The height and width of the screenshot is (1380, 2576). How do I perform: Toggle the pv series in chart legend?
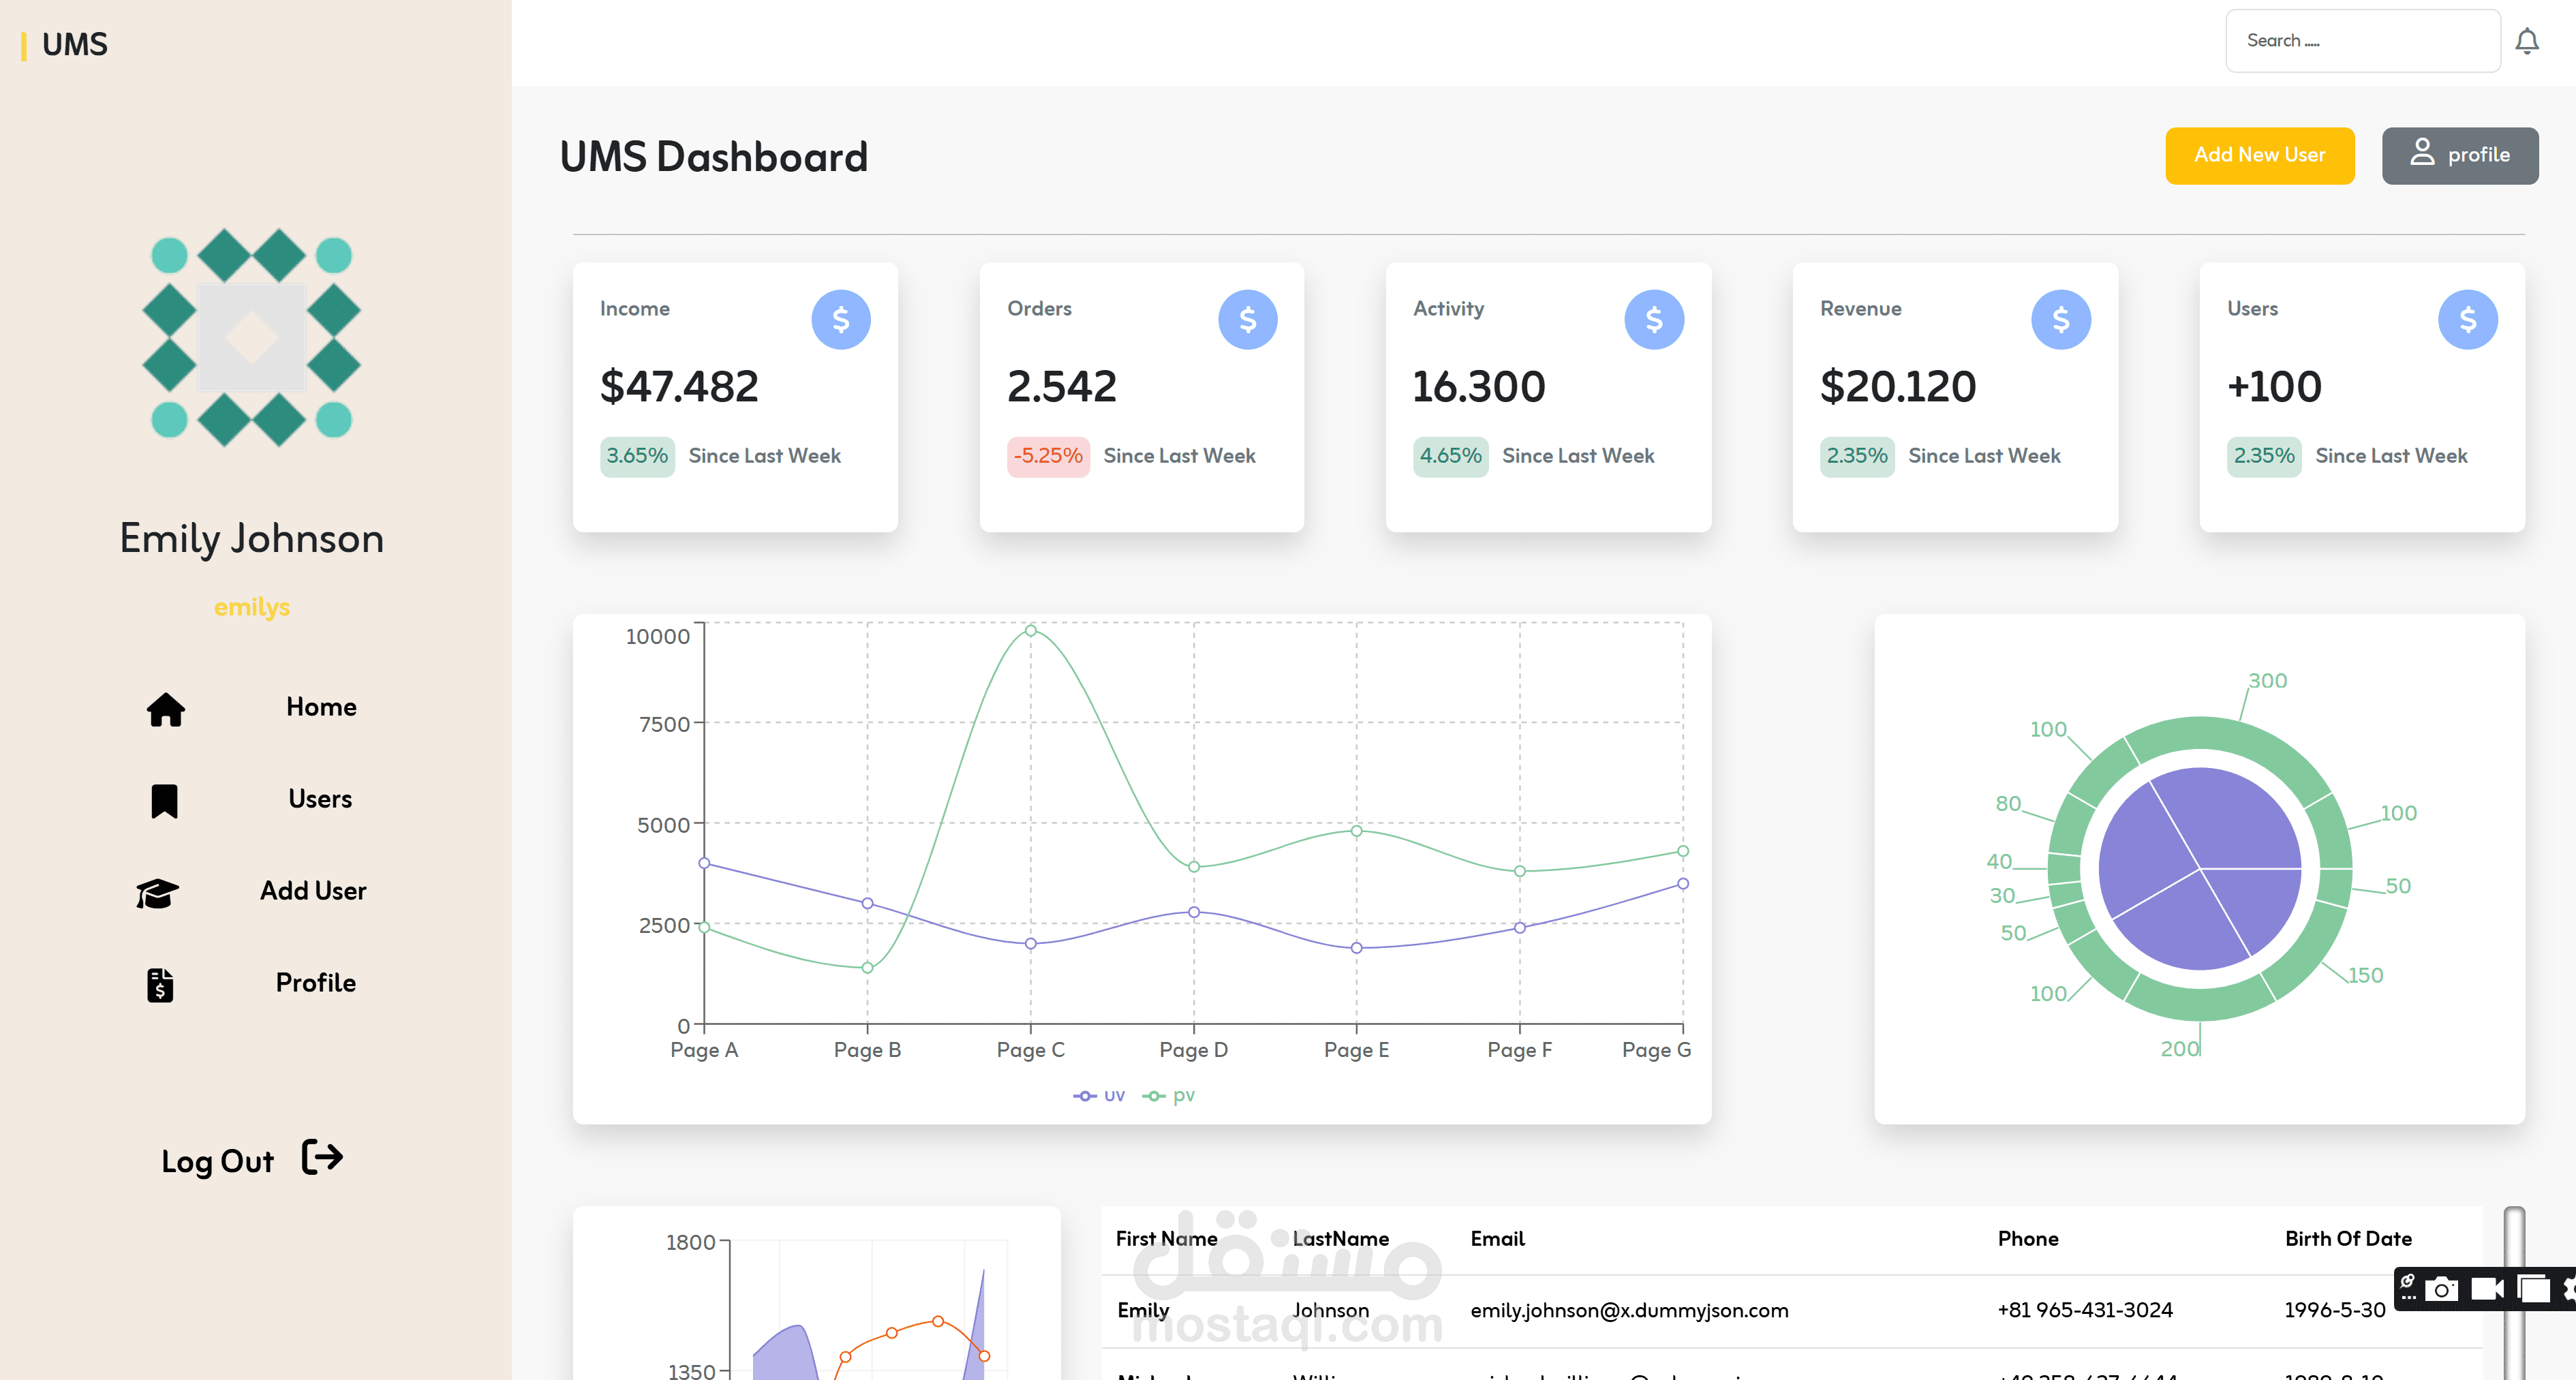click(1169, 1096)
